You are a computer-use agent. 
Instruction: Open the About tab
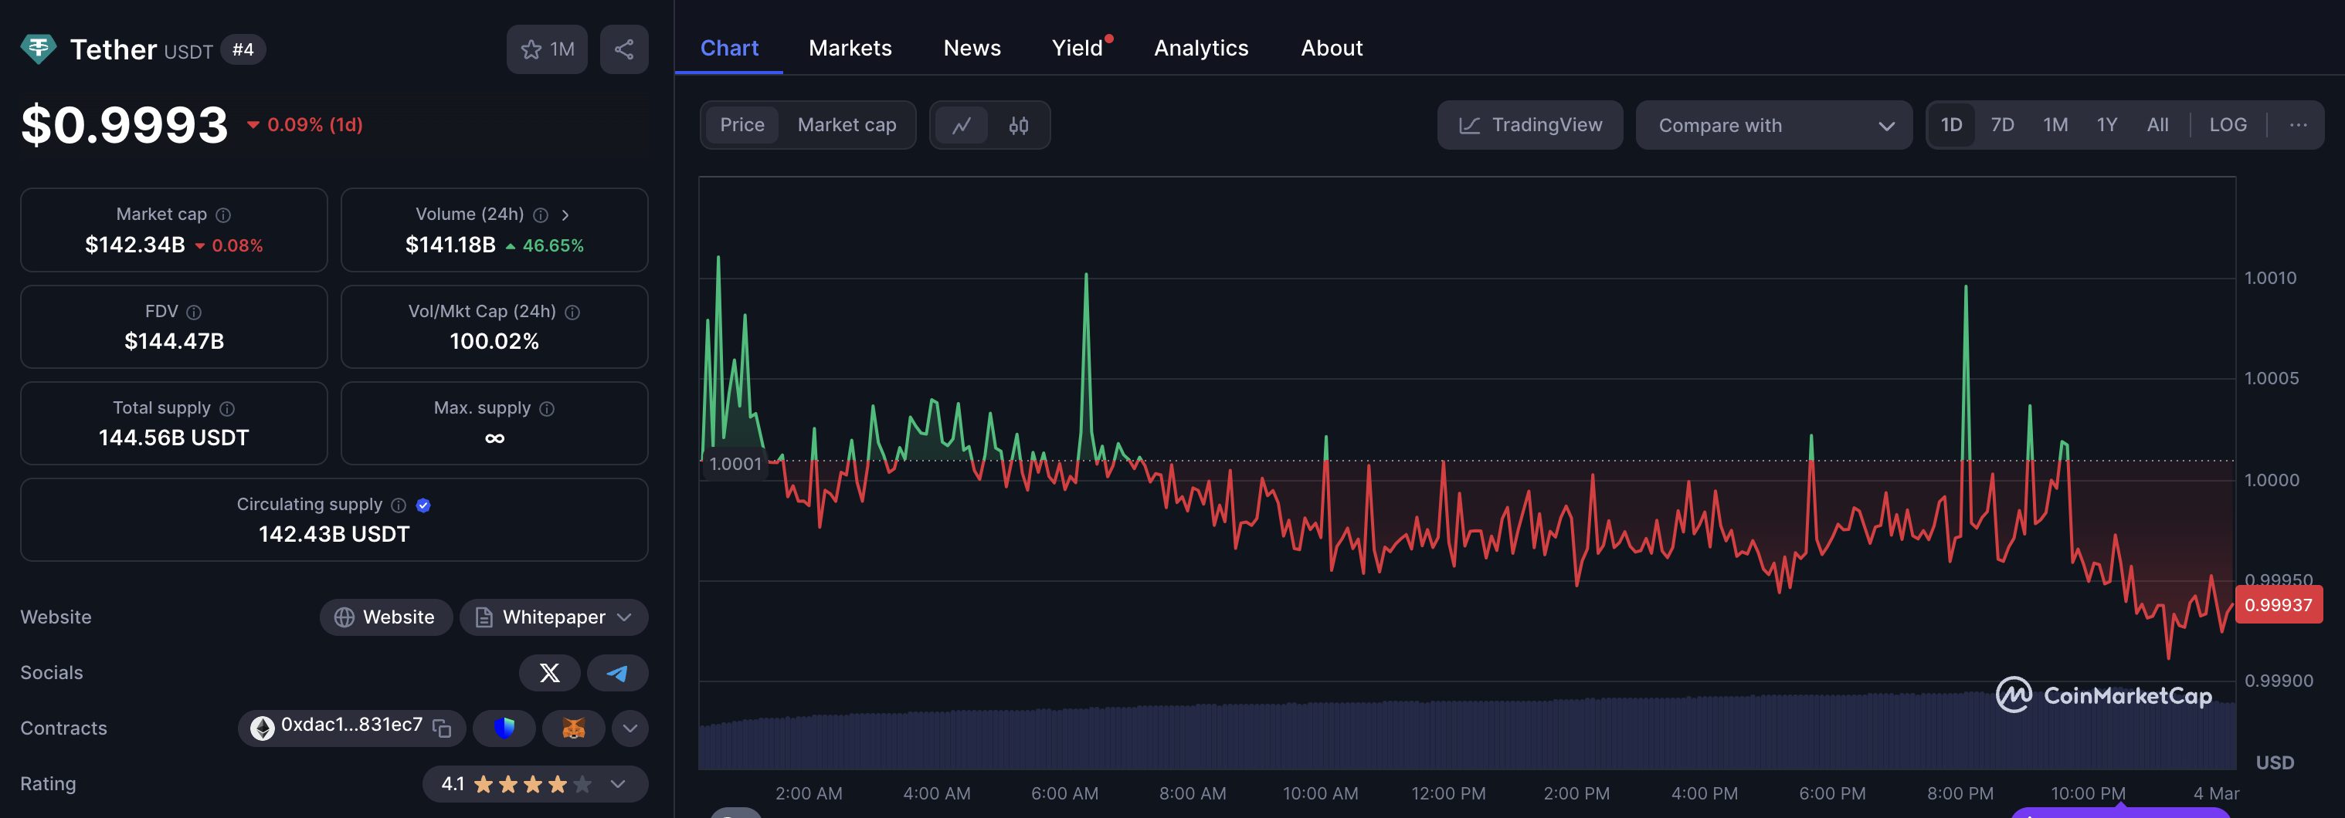click(1332, 47)
